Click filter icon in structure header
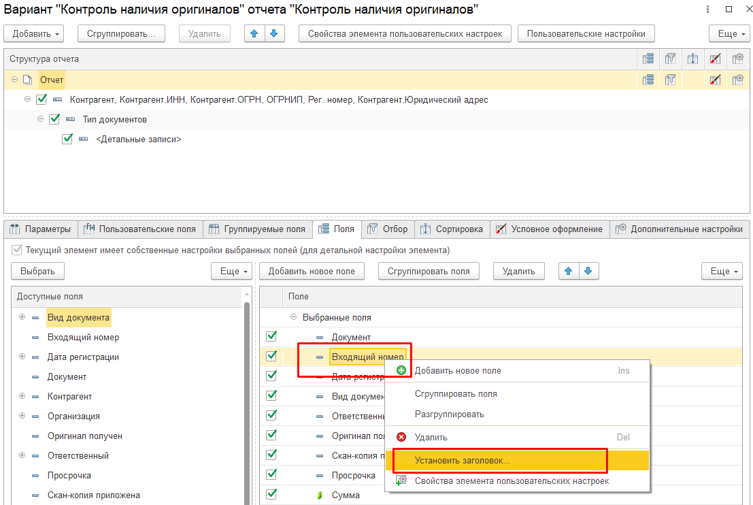This screenshot has width=753, height=505. click(x=671, y=59)
